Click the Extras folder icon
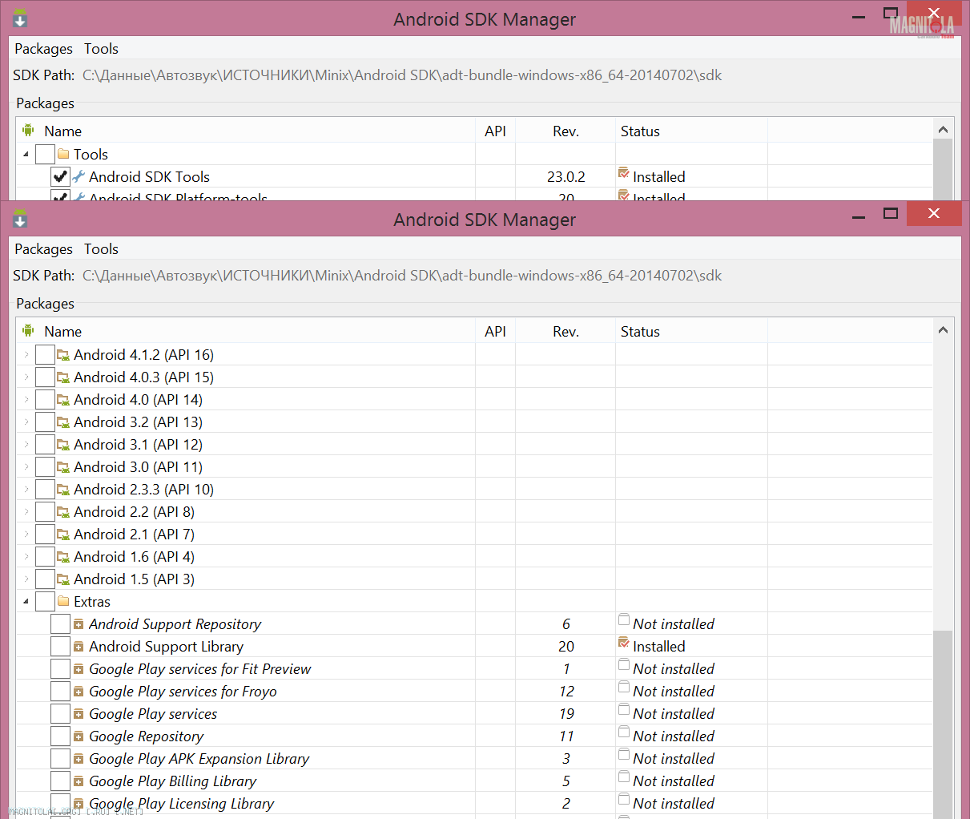 tap(63, 602)
